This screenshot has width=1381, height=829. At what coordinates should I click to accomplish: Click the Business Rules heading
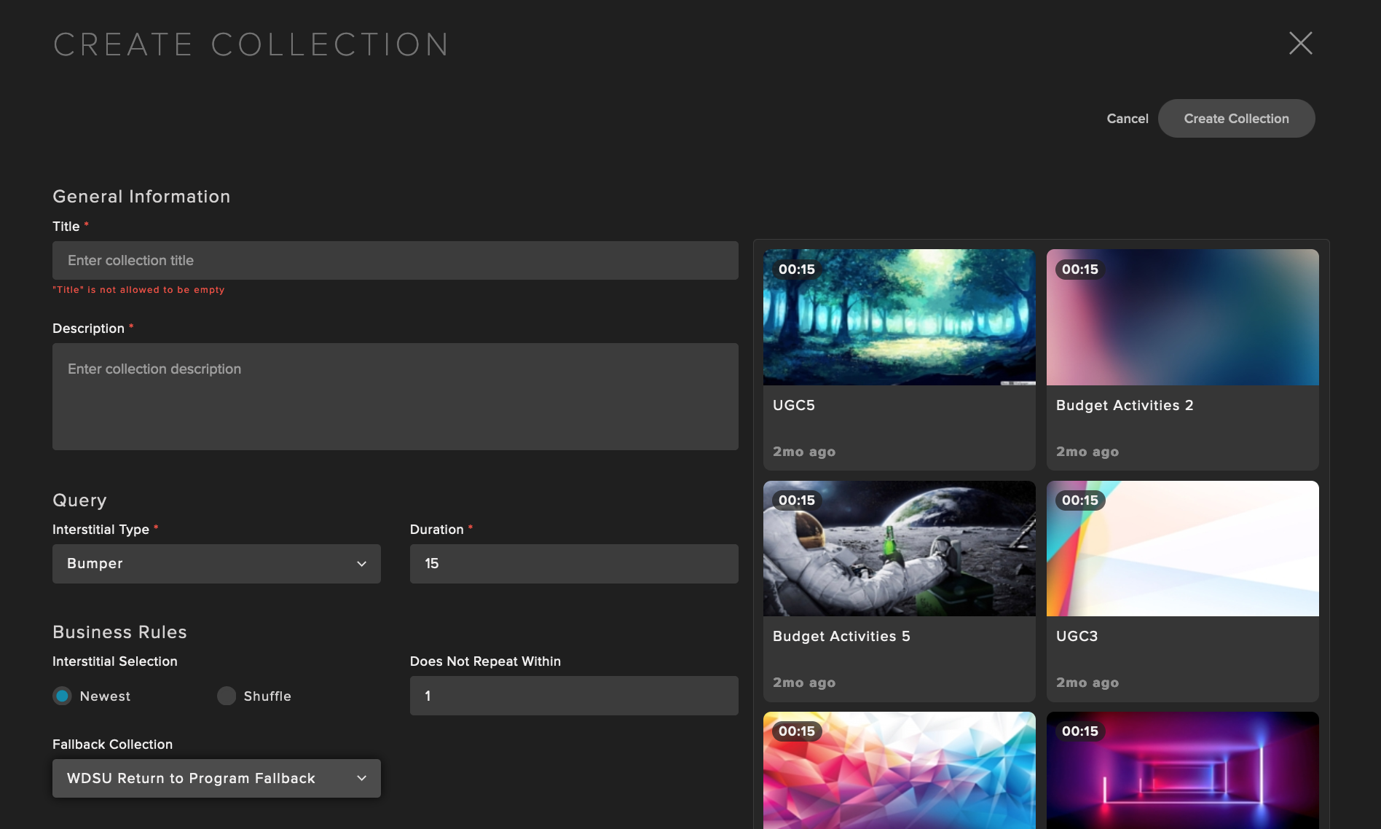tap(119, 632)
